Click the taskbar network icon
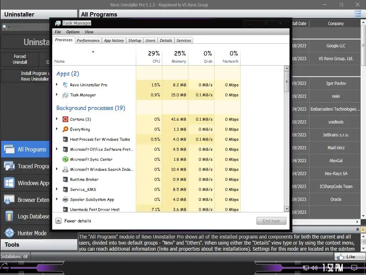 (x=306, y=268)
